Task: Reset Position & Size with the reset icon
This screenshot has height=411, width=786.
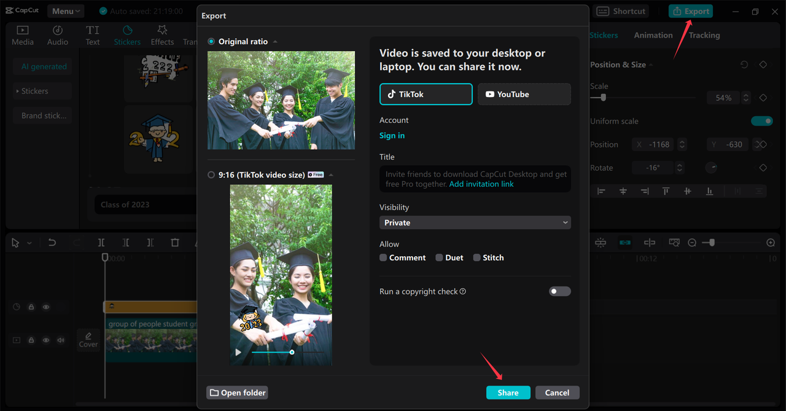Action: coord(744,65)
